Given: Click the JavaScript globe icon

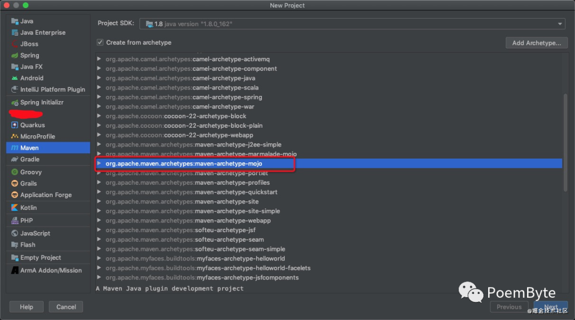Looking at the screenshot, I should coord(15,233).
